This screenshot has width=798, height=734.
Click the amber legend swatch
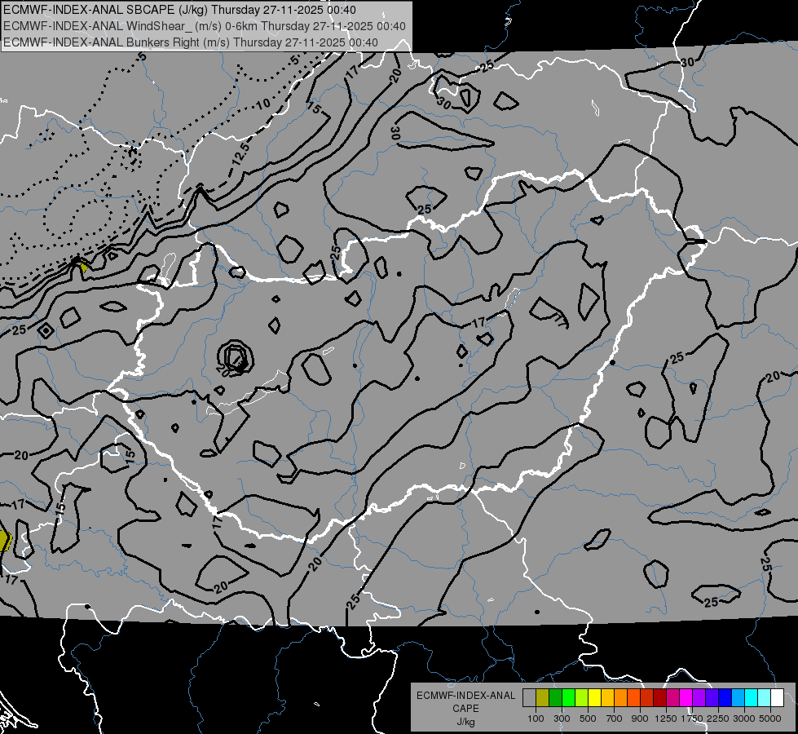tap(607, 697)
